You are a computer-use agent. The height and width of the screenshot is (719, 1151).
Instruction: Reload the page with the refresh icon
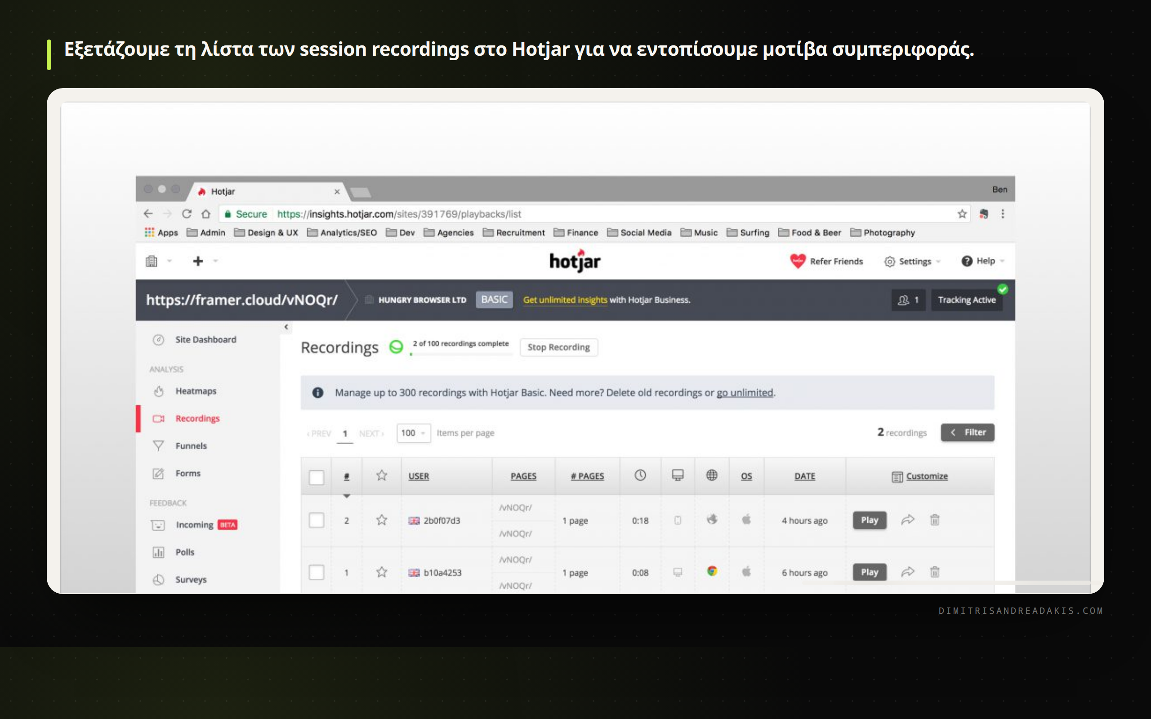tap(187, 214)
